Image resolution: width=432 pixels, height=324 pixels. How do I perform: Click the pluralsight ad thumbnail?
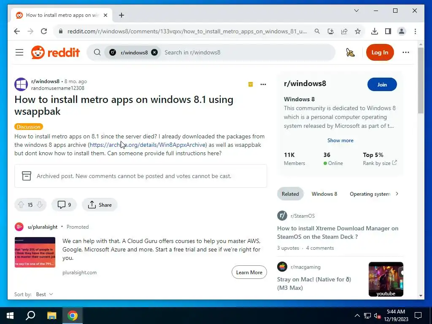[x=35, y=252]
